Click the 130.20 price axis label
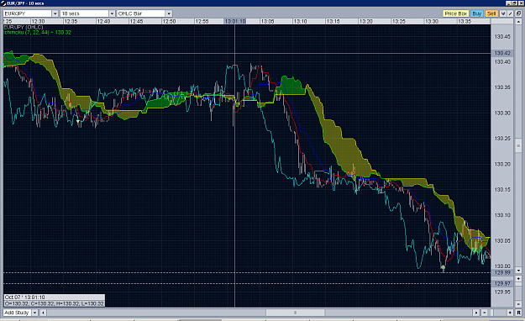525x321 pixels. [x=502, y=164]
